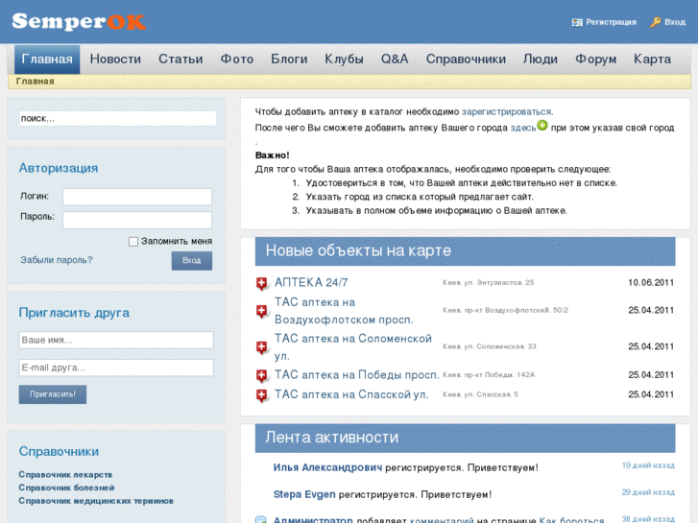The image size is (698, 523).
Task: Open ТАС аптека на Воздухофлотском просп. link
Action: (344, 311)
